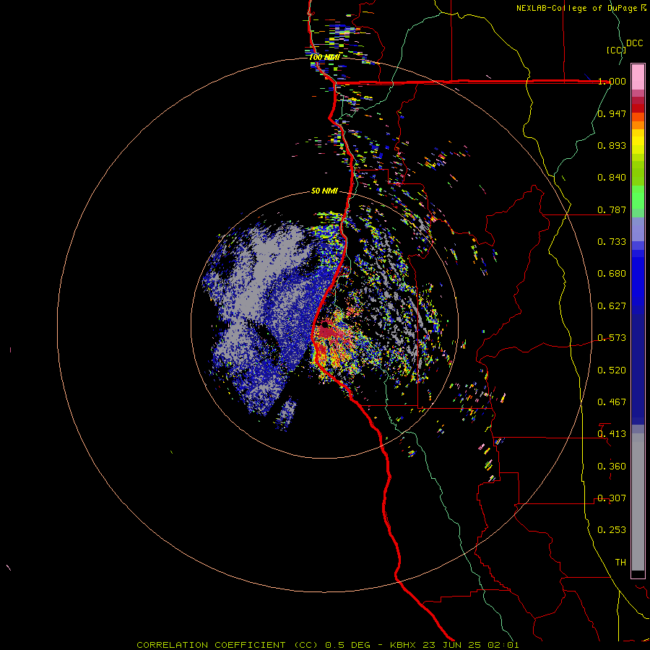This screenshot has width=650, height=650.
Task: Select the 0.947 legend value
Action: click(612, 113)
